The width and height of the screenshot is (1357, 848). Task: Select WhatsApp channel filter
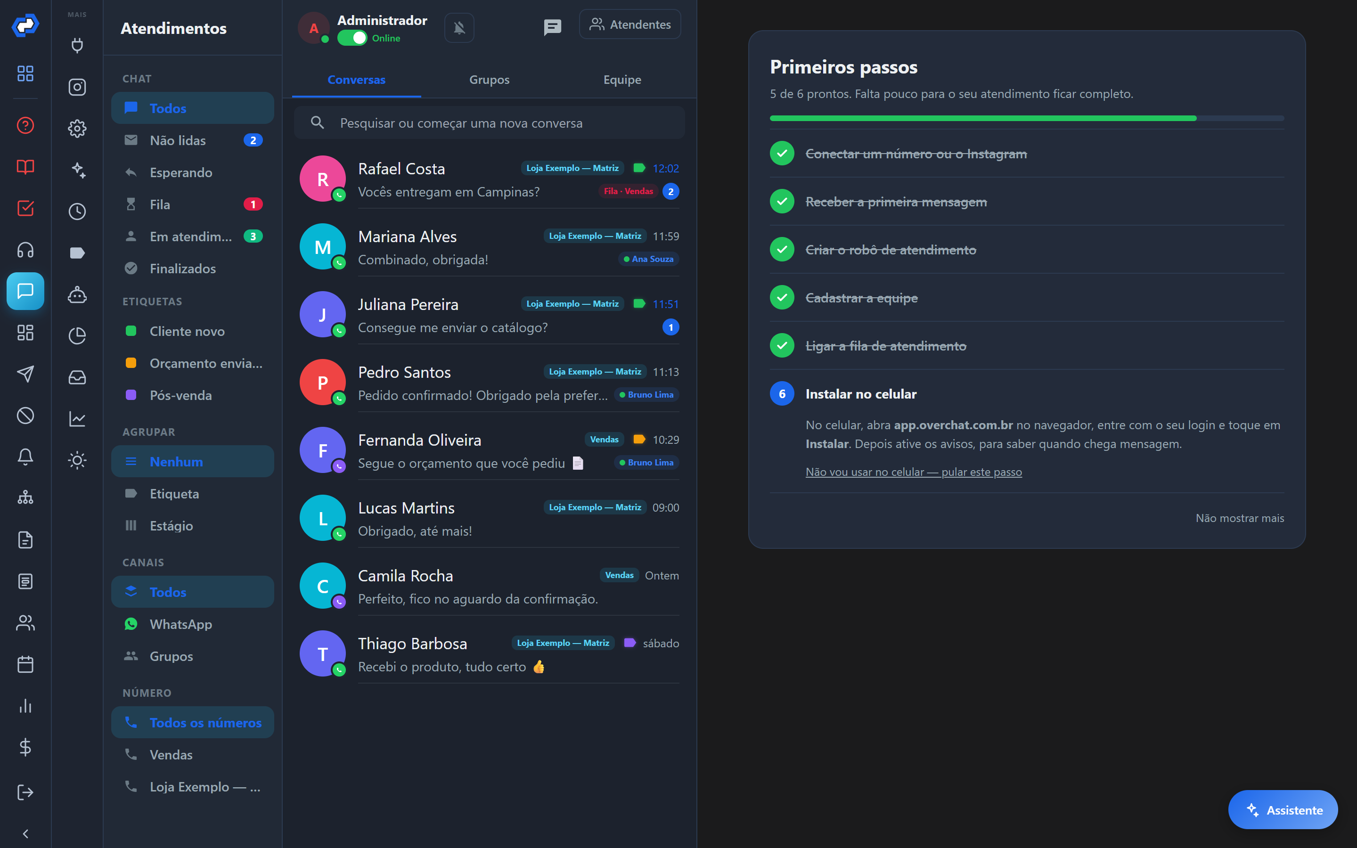pos(192,624)
